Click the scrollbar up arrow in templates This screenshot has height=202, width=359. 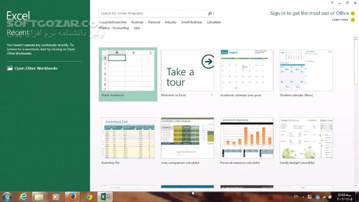(356, 37)
